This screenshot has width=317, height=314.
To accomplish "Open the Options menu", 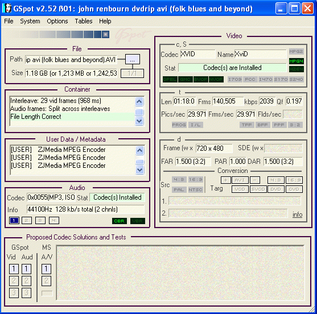I will tap(57, 21).
